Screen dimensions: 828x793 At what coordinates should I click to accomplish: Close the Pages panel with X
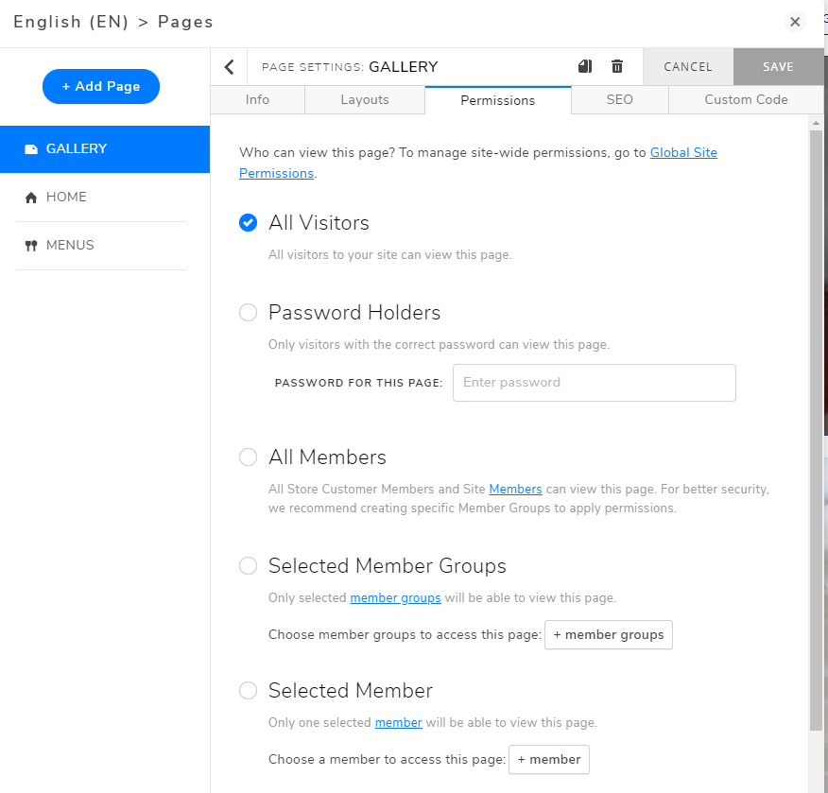[x=795, y=22]
